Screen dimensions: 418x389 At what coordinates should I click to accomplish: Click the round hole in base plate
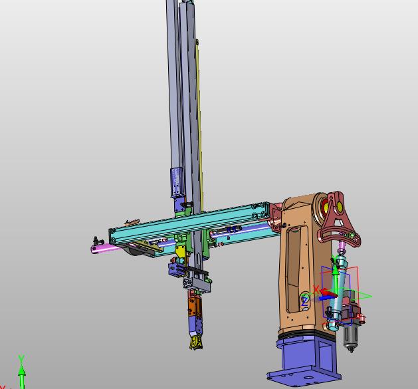click(x=308, y=378)
